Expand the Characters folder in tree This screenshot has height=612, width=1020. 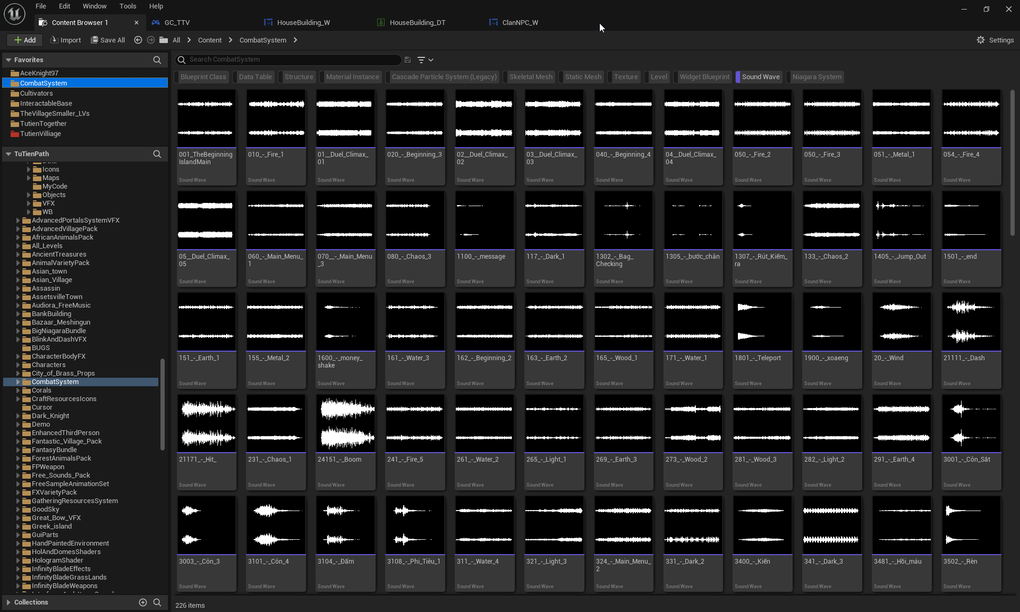tap(18, 365)
